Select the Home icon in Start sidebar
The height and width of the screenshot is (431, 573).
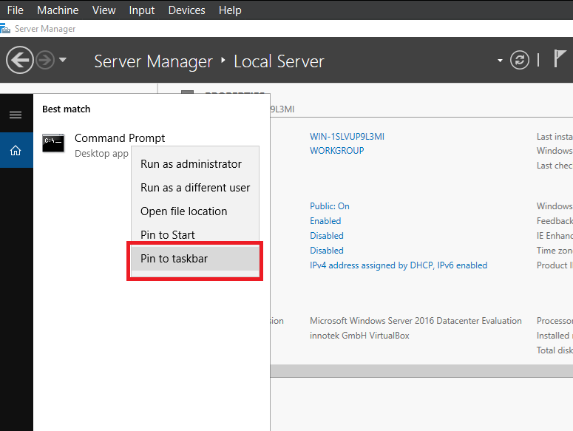16,150
